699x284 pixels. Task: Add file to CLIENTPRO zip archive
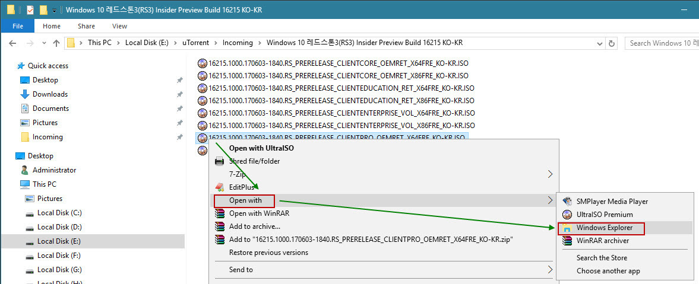[371, 239]
